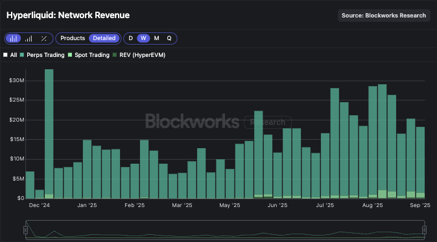
Task: Click the Hyperliquid: Network Revenue title
Action: (x=68, y=15)
